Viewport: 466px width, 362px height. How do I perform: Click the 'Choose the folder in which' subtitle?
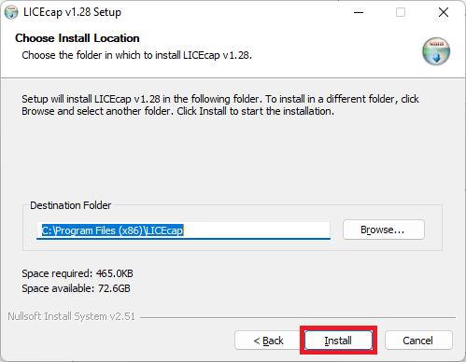point(136,55)
